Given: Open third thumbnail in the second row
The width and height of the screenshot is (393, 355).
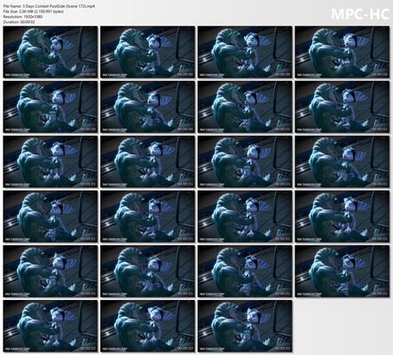Looking at the screenshot, I should (245, 106).
